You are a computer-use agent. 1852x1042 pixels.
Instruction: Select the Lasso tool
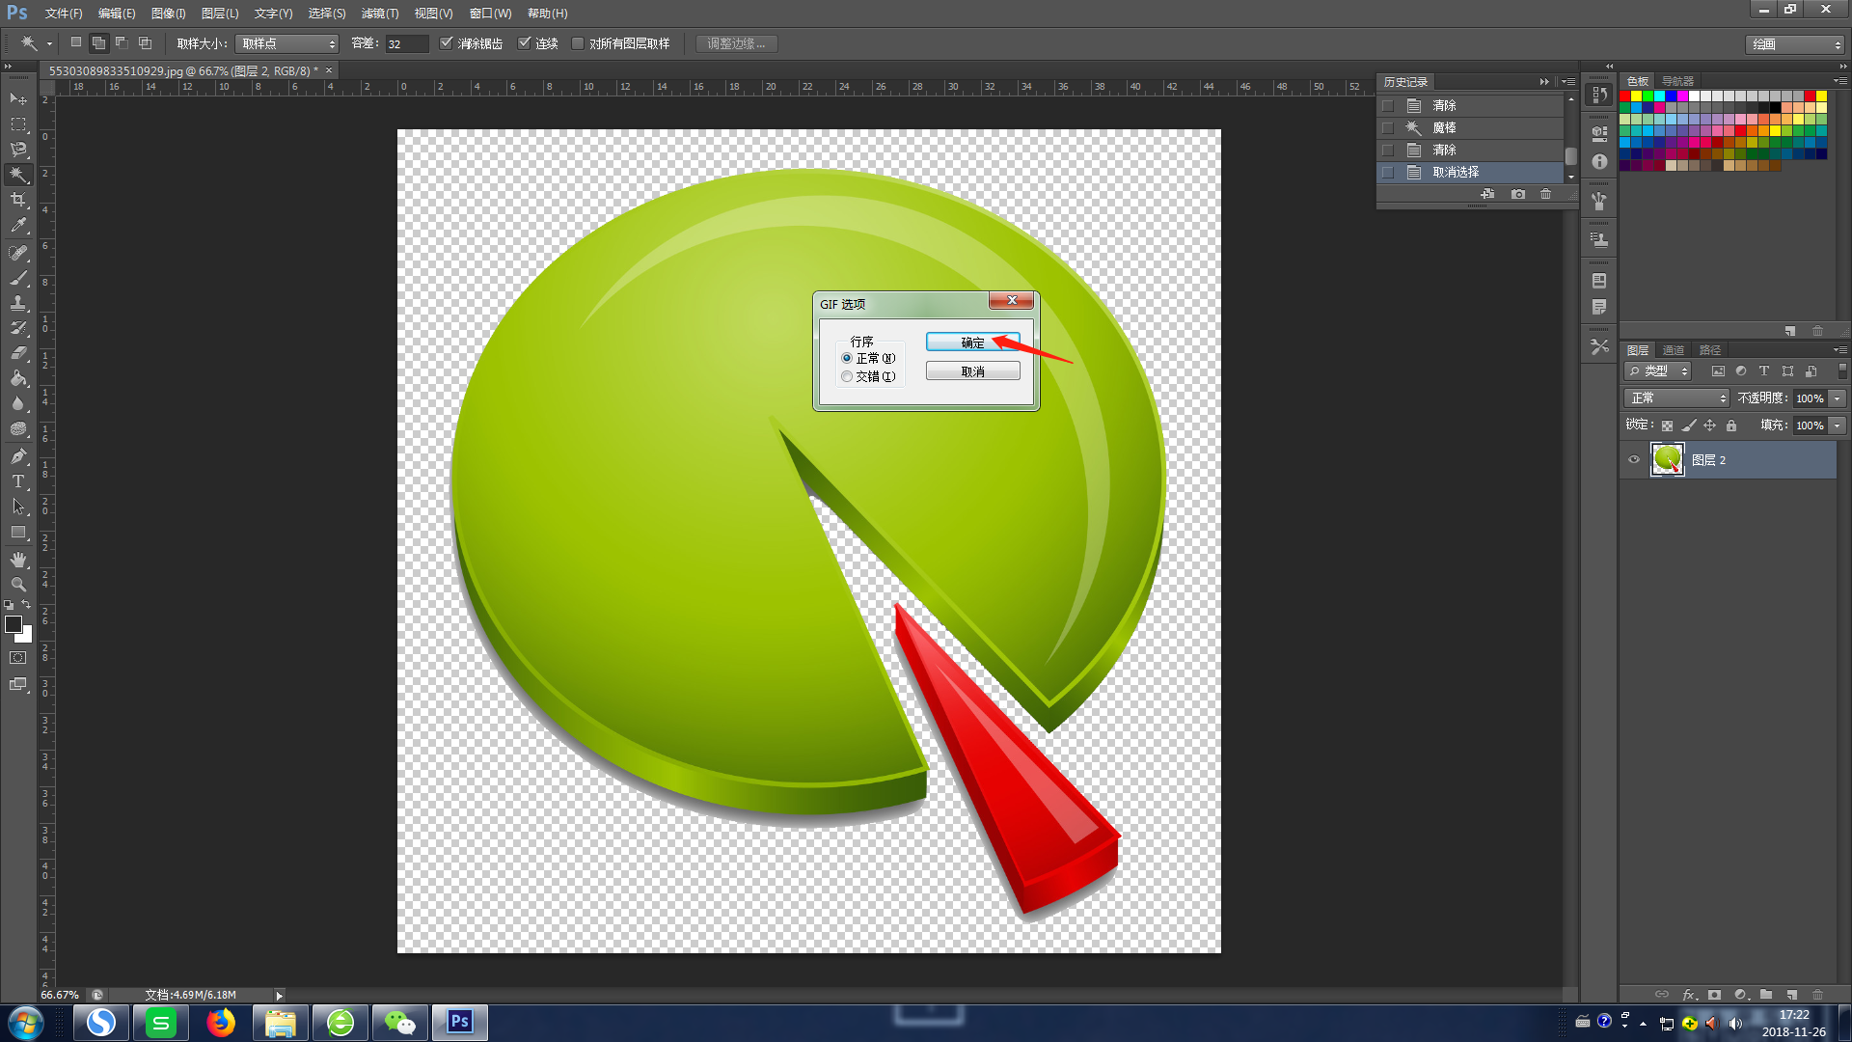(18, 150)
